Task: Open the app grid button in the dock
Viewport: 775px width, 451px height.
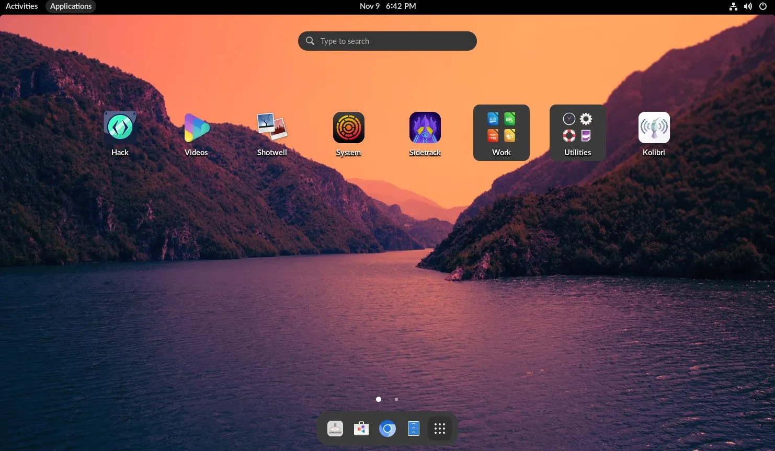Action: point(439,428)
